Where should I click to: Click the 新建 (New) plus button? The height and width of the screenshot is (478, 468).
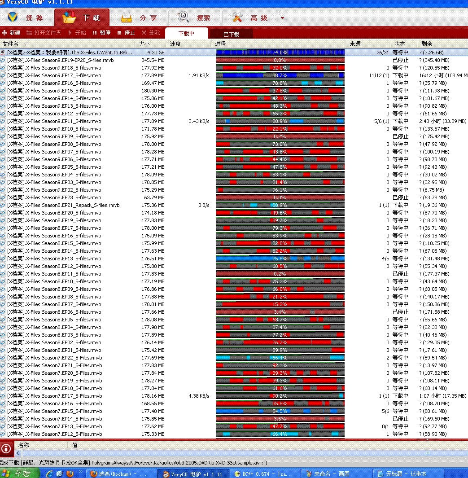(11, 33)
